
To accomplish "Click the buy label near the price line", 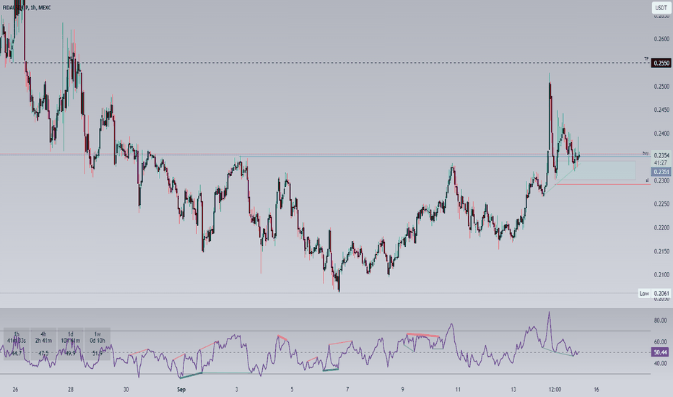I will (x=646, y=153).
